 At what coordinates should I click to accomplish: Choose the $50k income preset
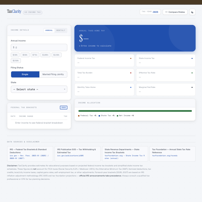click(25, 55)
